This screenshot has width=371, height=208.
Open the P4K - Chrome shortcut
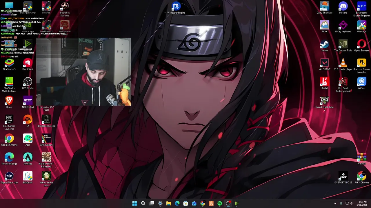(x=361, y=178)
